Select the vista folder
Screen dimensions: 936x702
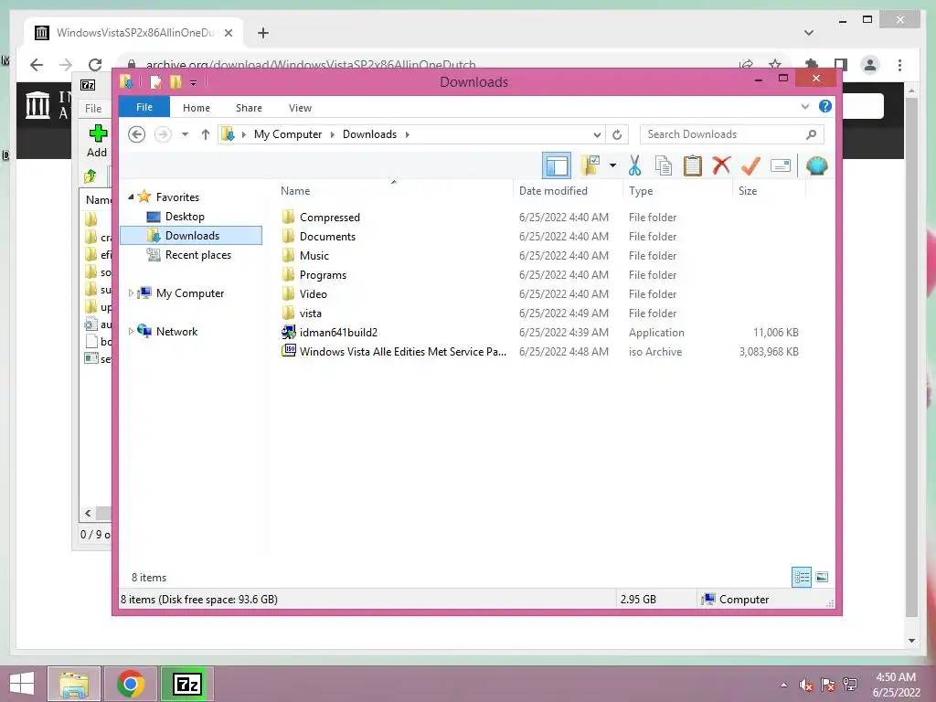[311, 314]
